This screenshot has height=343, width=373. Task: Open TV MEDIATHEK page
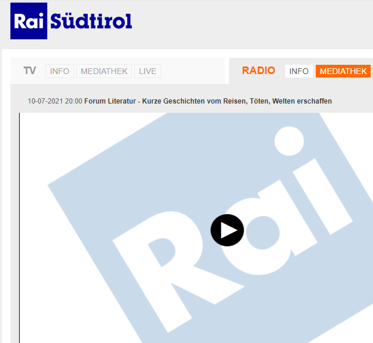(104, 71)
